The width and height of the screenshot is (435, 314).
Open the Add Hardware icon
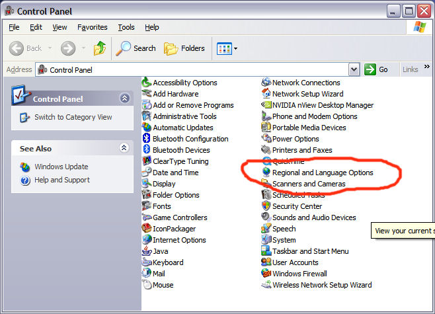click(x=146, y=94)
